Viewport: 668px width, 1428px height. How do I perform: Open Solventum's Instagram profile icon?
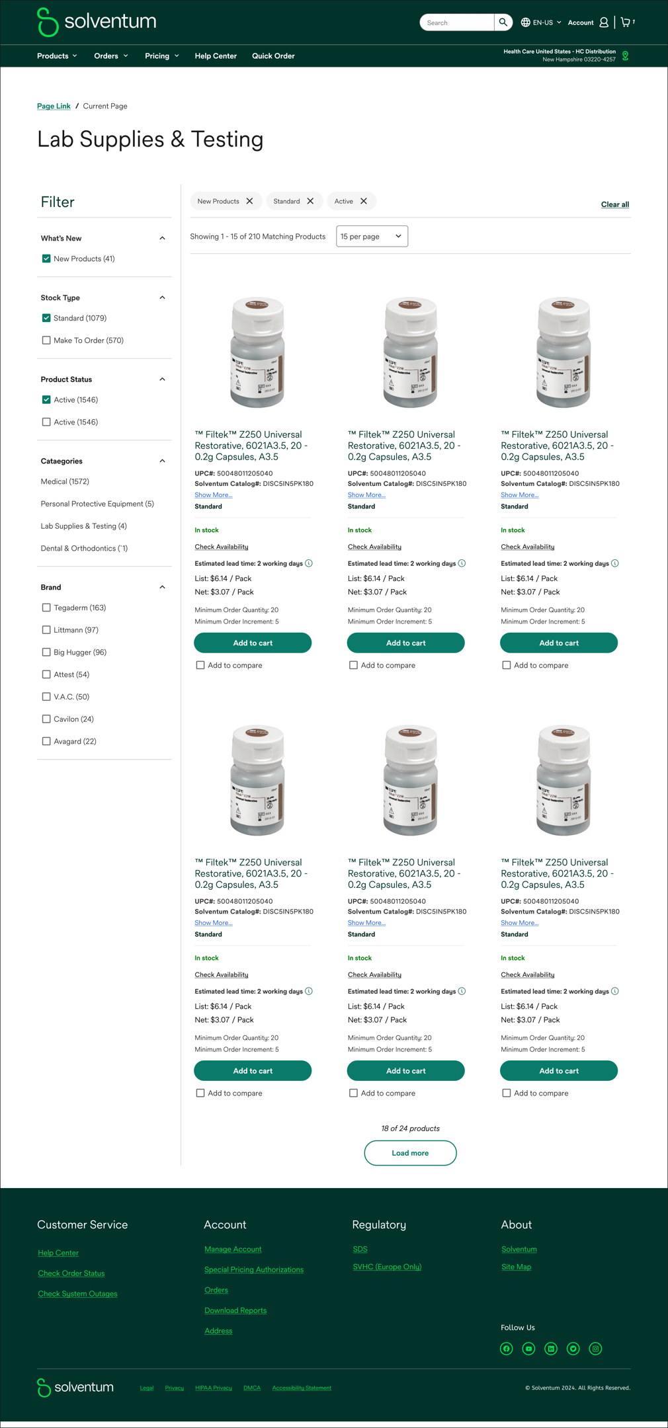click(x=595, y=1349)
